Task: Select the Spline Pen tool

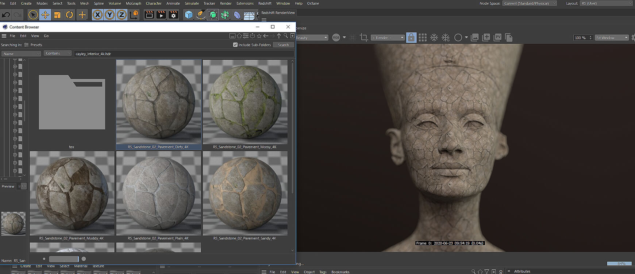Action: (x=201, y=15)
